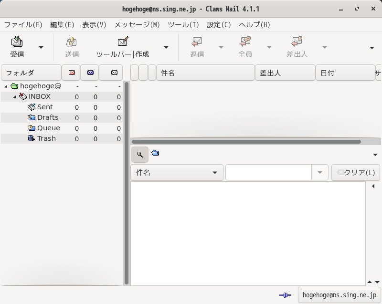
Task: Select the Sent folder label
Action: (45, 107)
